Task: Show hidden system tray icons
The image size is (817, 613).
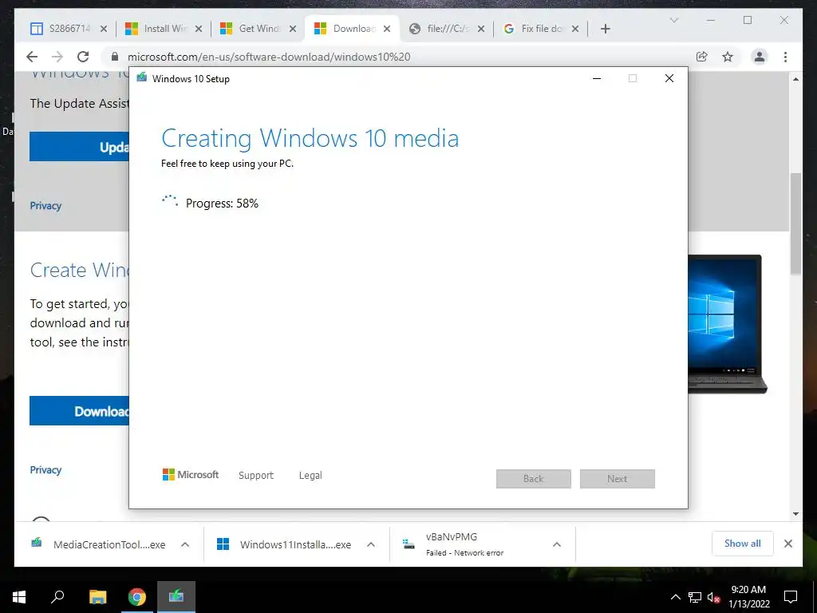Action: coord(675,597)
